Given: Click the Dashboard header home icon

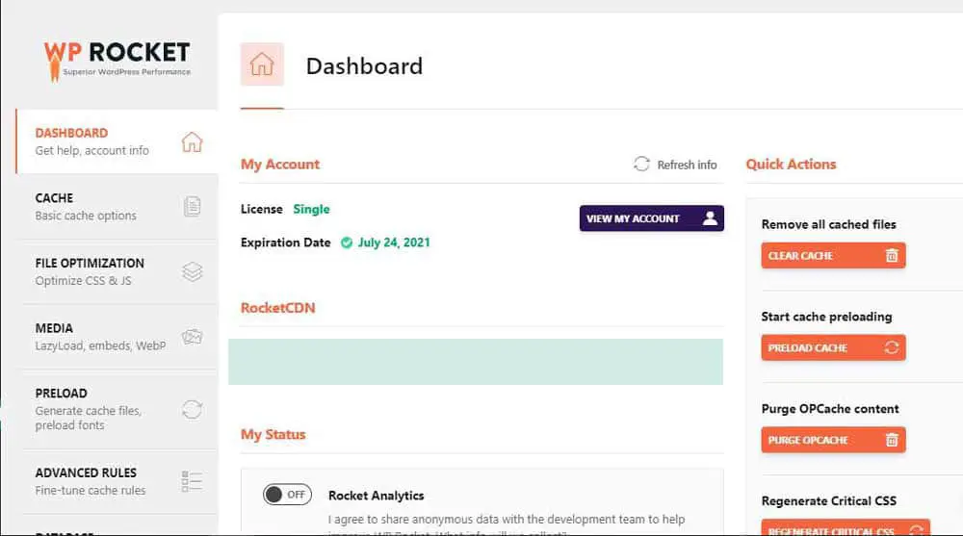Looking at the screenshot, I should coord(262,64).
